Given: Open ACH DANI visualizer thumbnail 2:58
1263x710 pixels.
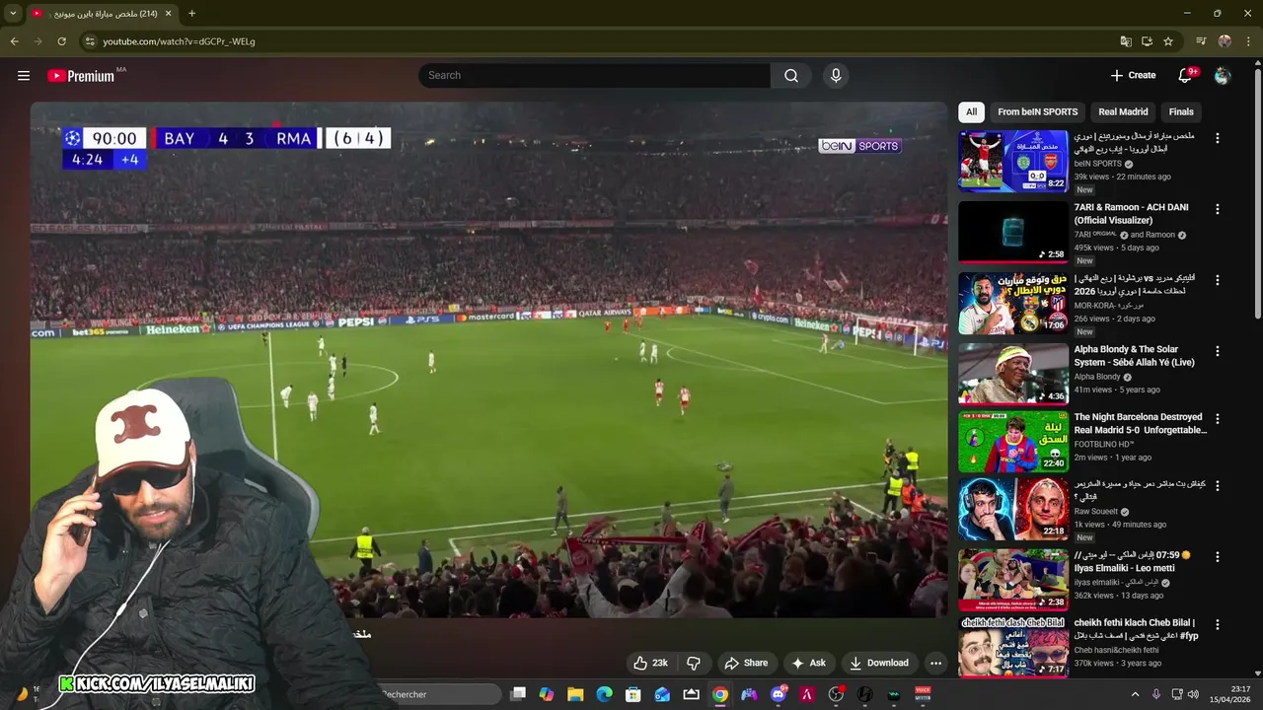Looking at the screenshot, I should click(1013, 232).
